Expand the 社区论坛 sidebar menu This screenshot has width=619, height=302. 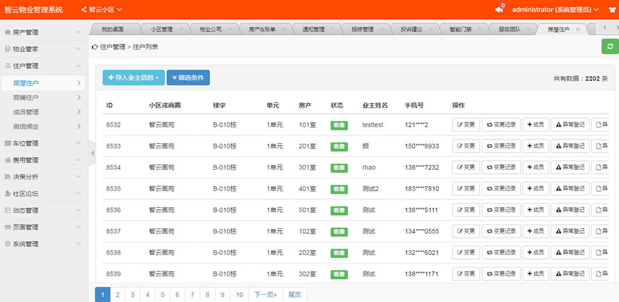click(42, 193)
